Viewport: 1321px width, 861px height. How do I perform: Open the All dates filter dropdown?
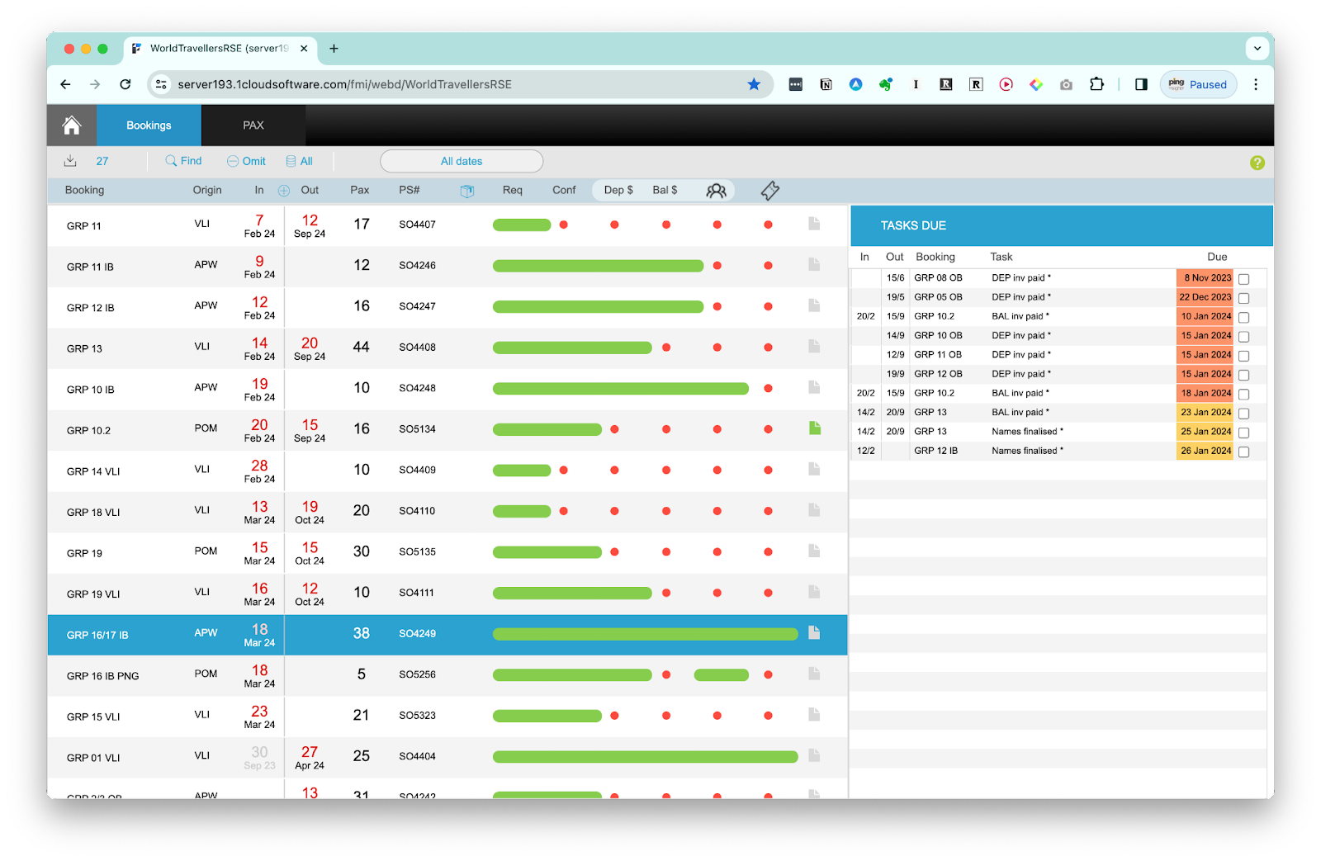tap(462, 161)
